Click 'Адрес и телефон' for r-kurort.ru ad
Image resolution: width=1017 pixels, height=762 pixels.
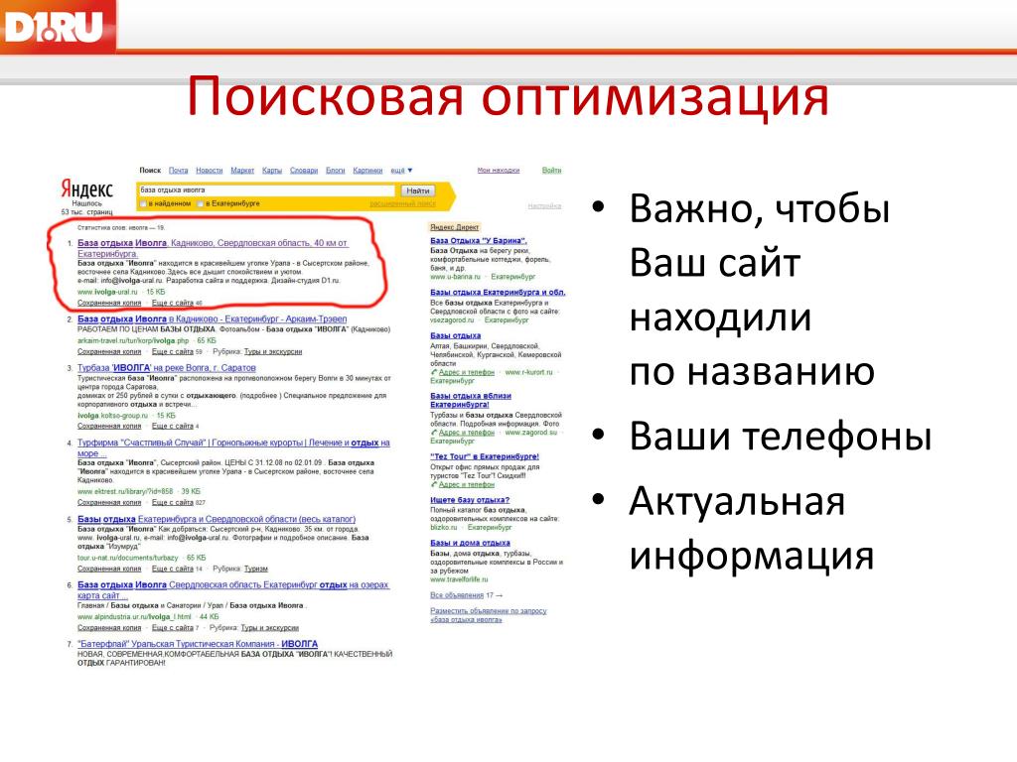[x=467, y=373]
